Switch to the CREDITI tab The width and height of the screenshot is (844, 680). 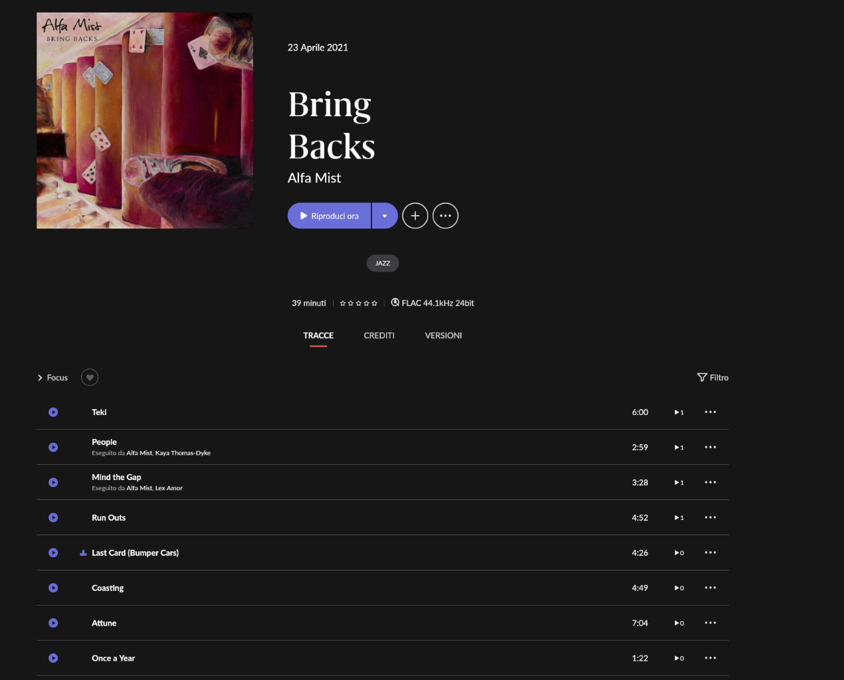(x=379, y=336)
